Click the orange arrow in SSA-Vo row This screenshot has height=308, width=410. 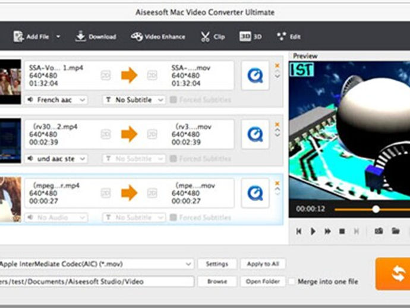pyautogui.click(x=129, y=76)
